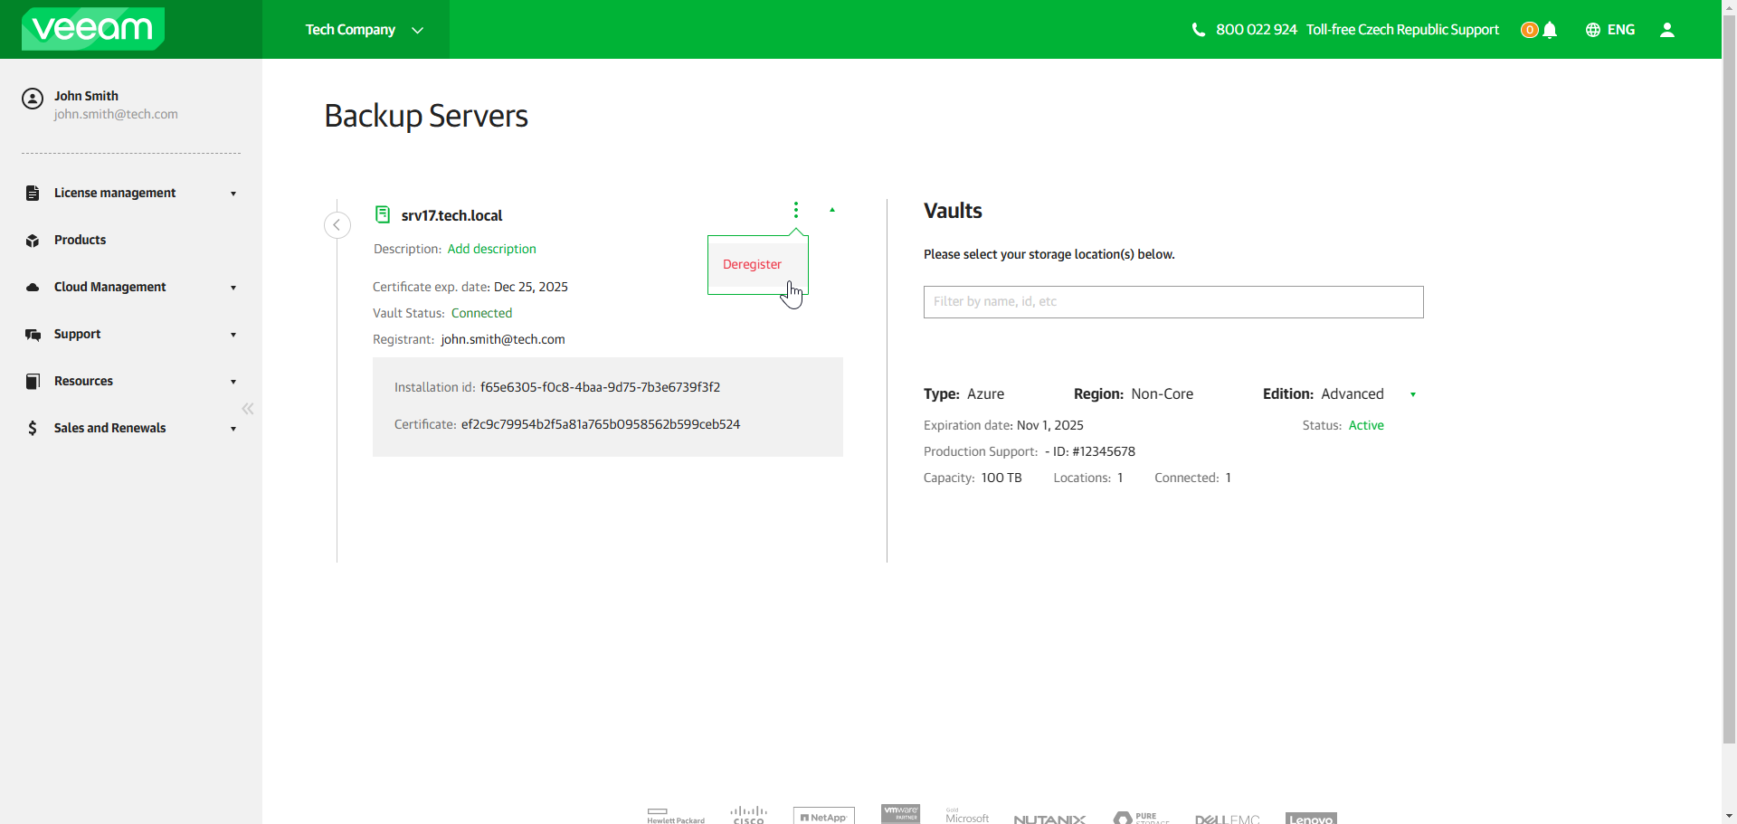Image resolution: width=1737 pixels, height=824 pixels.
Task: Click the Certificate hash value
Action: [x=601, y=424]
